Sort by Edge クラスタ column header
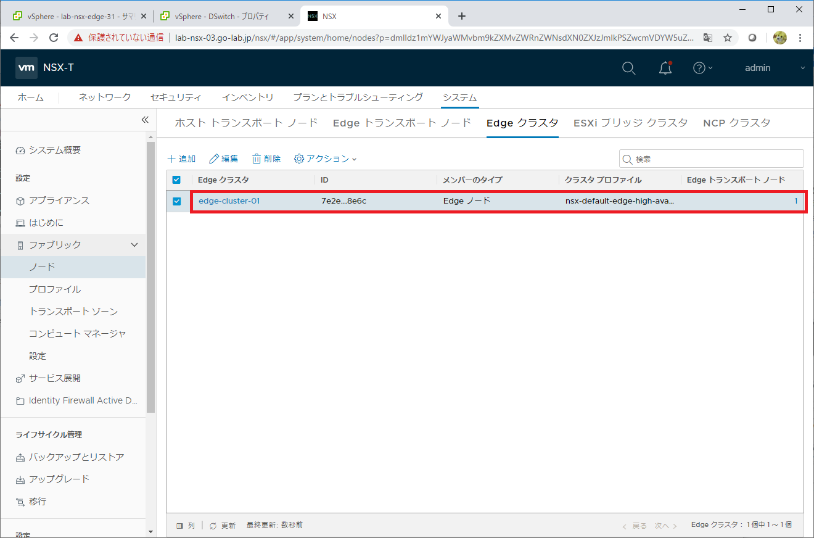The height and width of the screenshot is (538, 814). point(223,180)
